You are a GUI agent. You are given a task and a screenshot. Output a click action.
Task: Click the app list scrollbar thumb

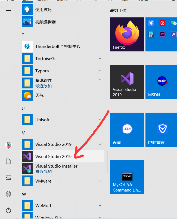pyautogui.click(x=107, y=162)
